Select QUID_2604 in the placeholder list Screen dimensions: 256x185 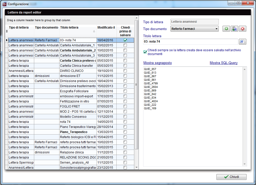click(x=151, y=87)
